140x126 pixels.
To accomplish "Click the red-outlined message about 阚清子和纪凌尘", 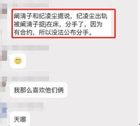I will 64,24.
